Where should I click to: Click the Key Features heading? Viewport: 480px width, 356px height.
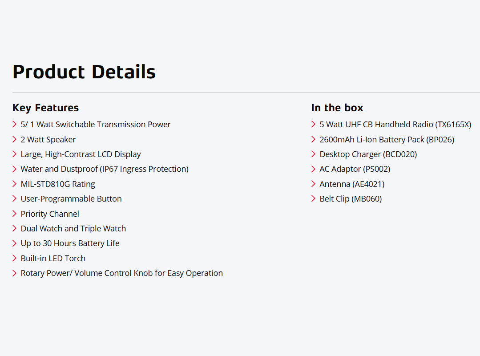[45, 108]
